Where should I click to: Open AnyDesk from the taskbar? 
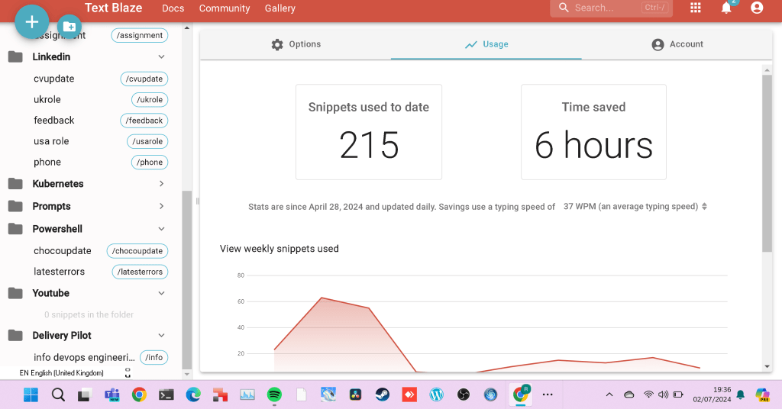(409, 395)
